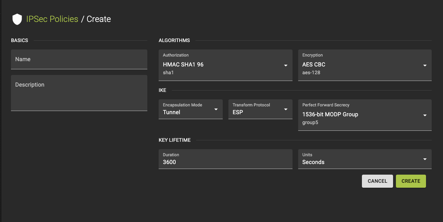
Task: Click the Name input field
Action: [x=79, y=59]
